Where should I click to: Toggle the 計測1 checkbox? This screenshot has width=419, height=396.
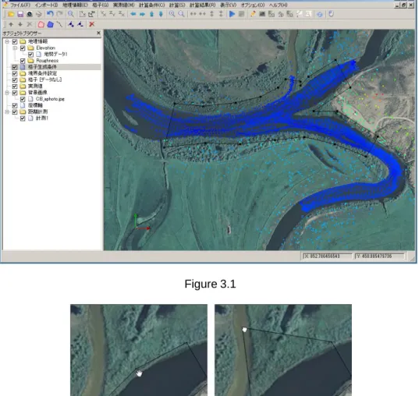coord(23,118)
